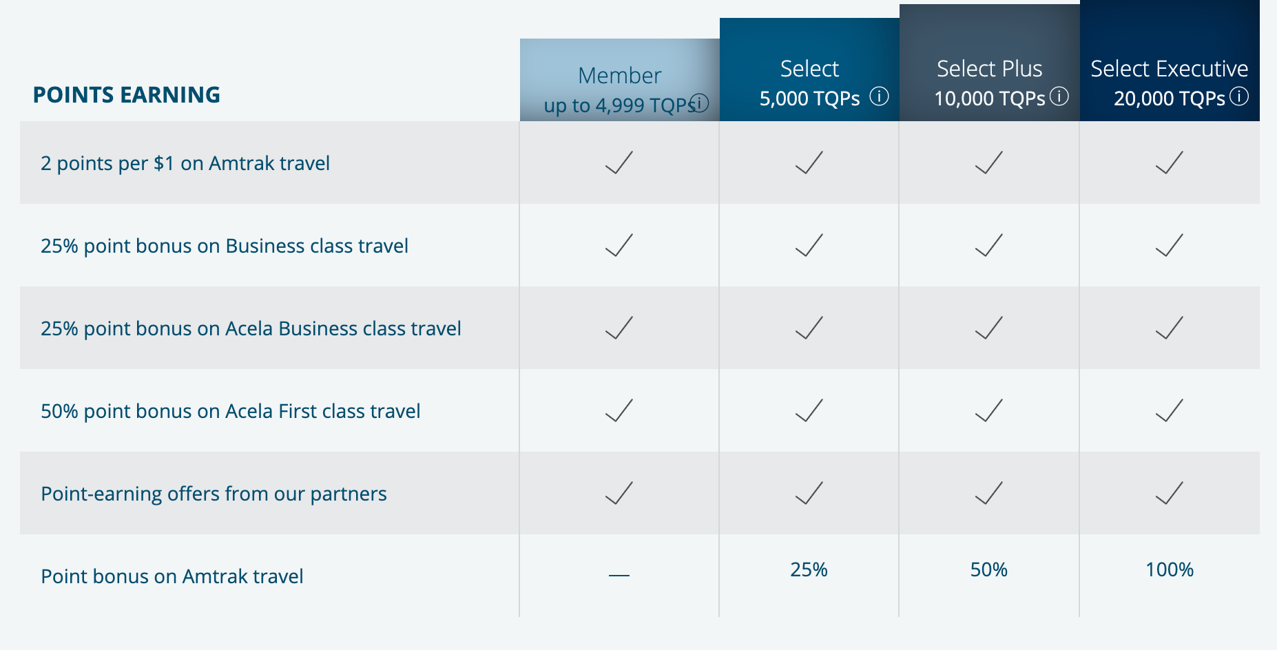This screenshot has width=1277, height=650.
Task: Click the Points Earning section heading
Action: pyautogui.click(x=127, y=95)
